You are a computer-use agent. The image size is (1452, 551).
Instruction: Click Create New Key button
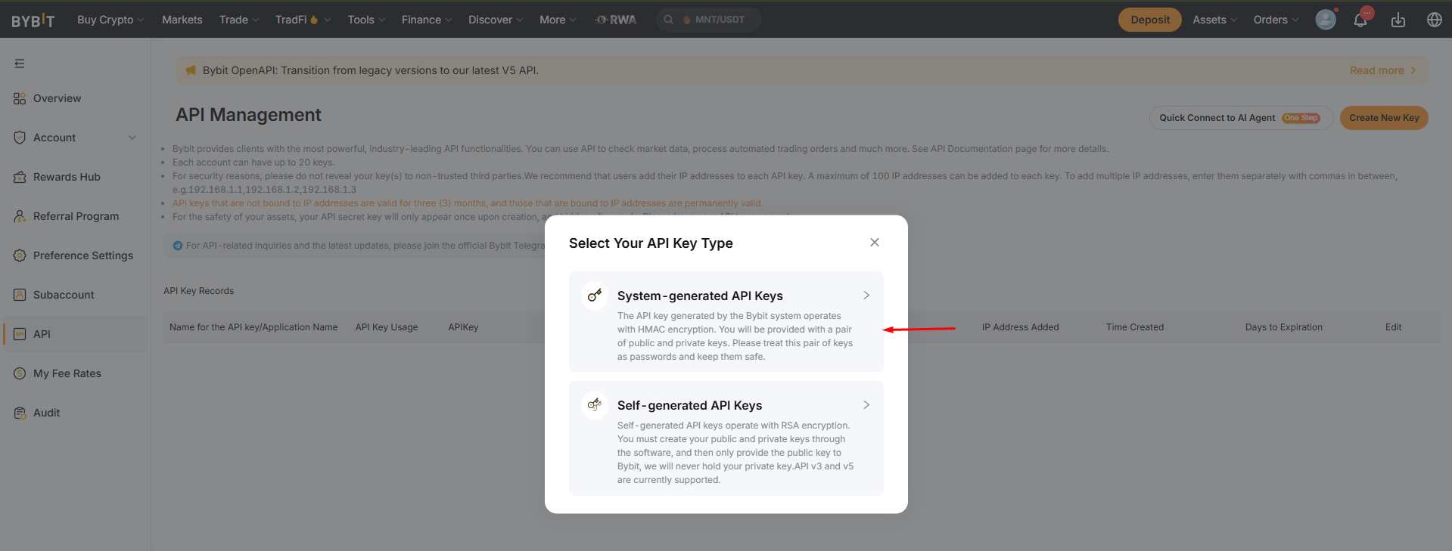[1384, 118]
